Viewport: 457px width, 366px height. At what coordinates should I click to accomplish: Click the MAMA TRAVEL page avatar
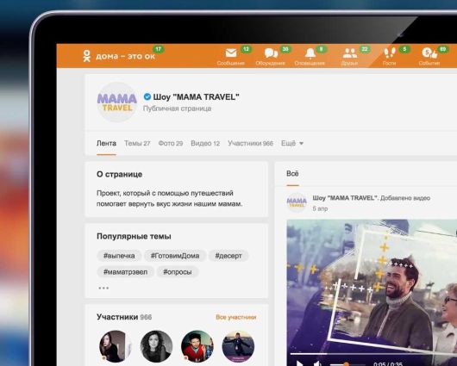[x=117, y=102]
